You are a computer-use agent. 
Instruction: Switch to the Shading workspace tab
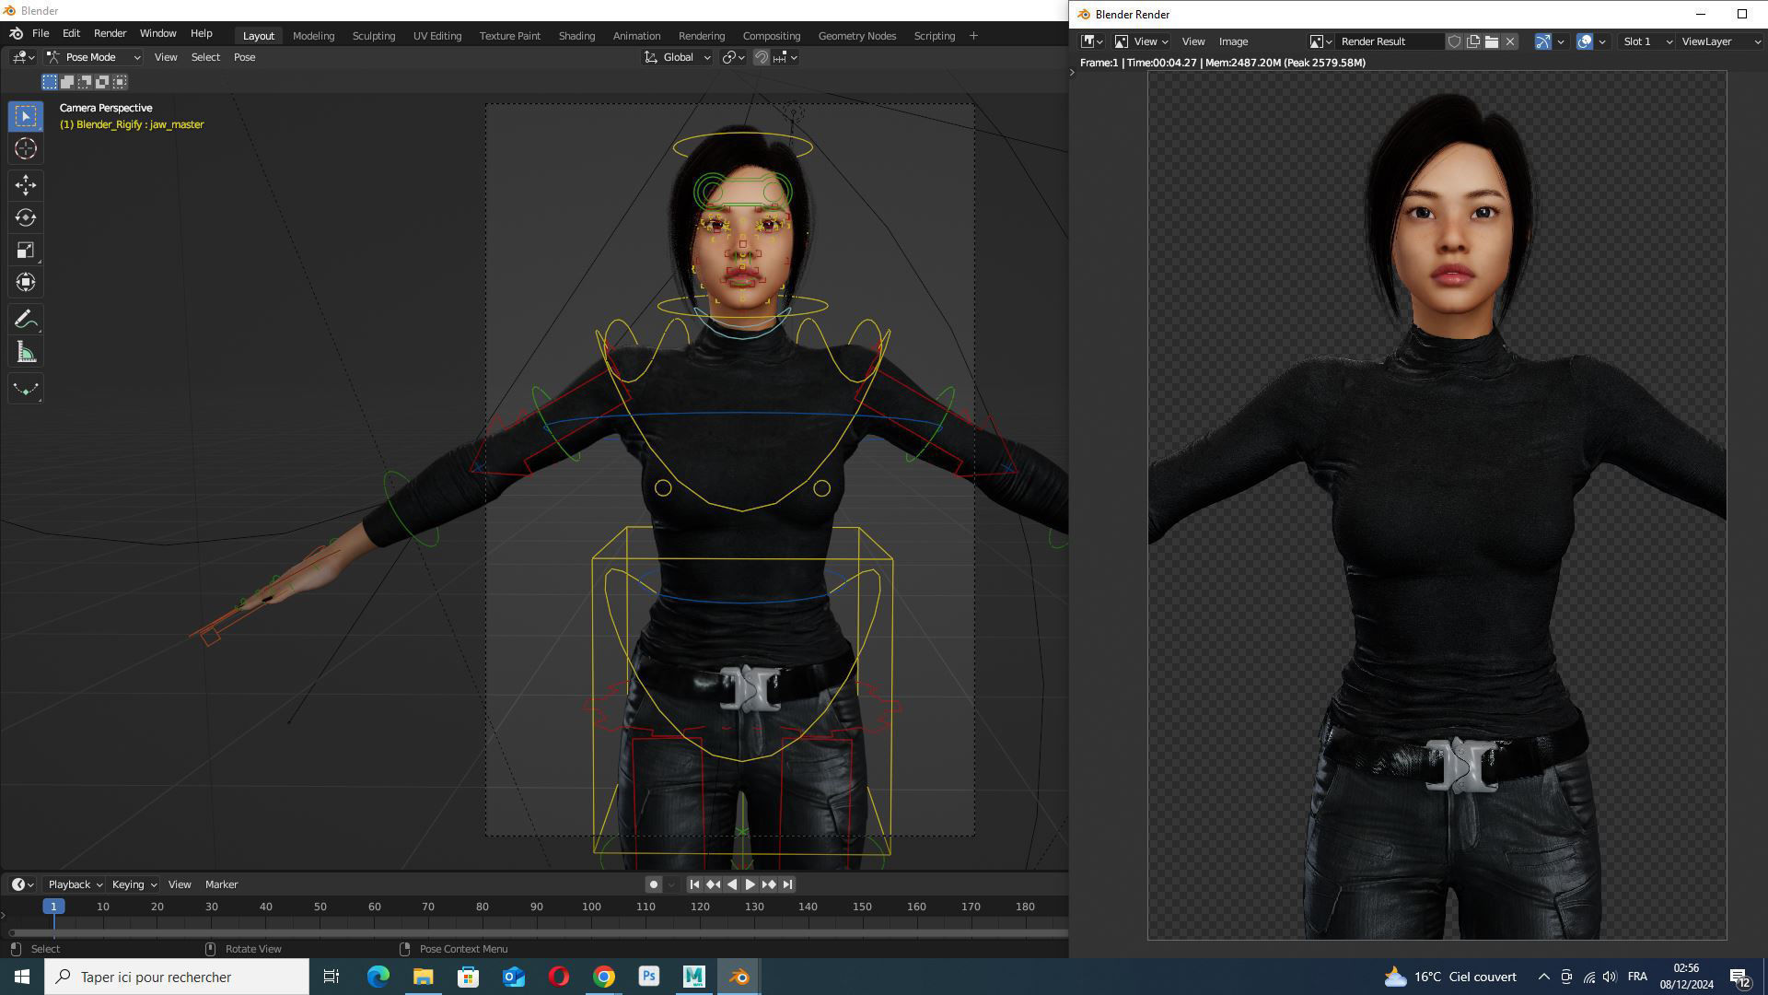point(576,35)
